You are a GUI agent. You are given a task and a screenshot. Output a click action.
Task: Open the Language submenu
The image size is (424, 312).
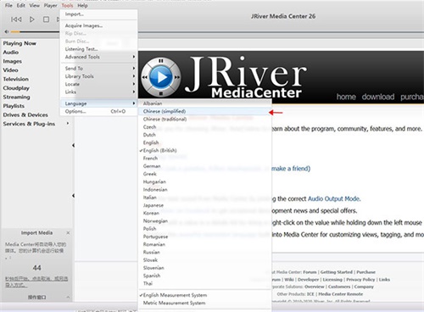[x=98, y=103]
